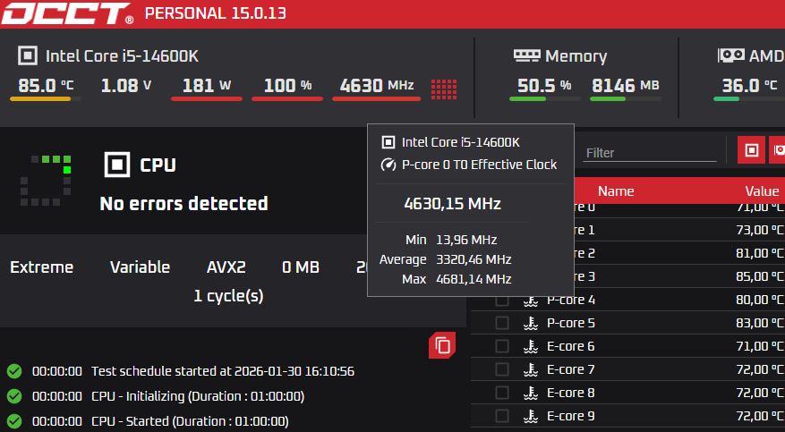Image resolution: width=785 pixels, height=432 pixels.
Task: Select the P-core 4 checkbox
Action: (502, 300)
